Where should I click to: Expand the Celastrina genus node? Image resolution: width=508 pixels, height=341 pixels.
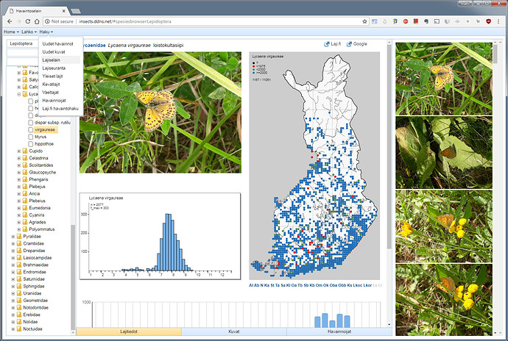pyautogui.click(x=19, y=158)
